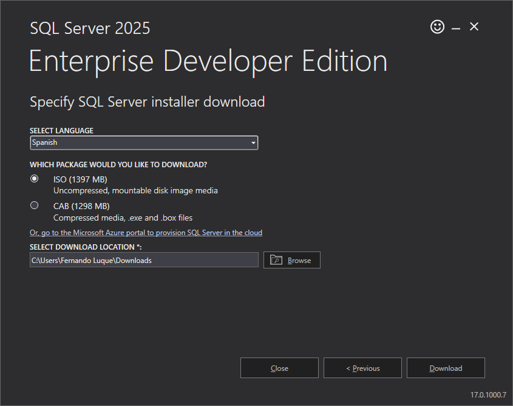Click the Close button at the bottom
Screen dimensions: 513x406
279,368
